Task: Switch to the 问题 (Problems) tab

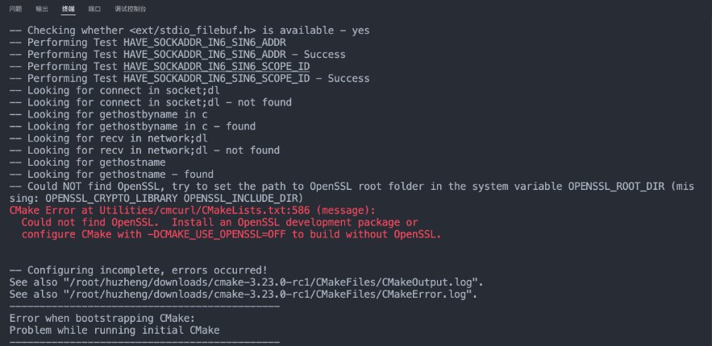Action: (15, 9)
